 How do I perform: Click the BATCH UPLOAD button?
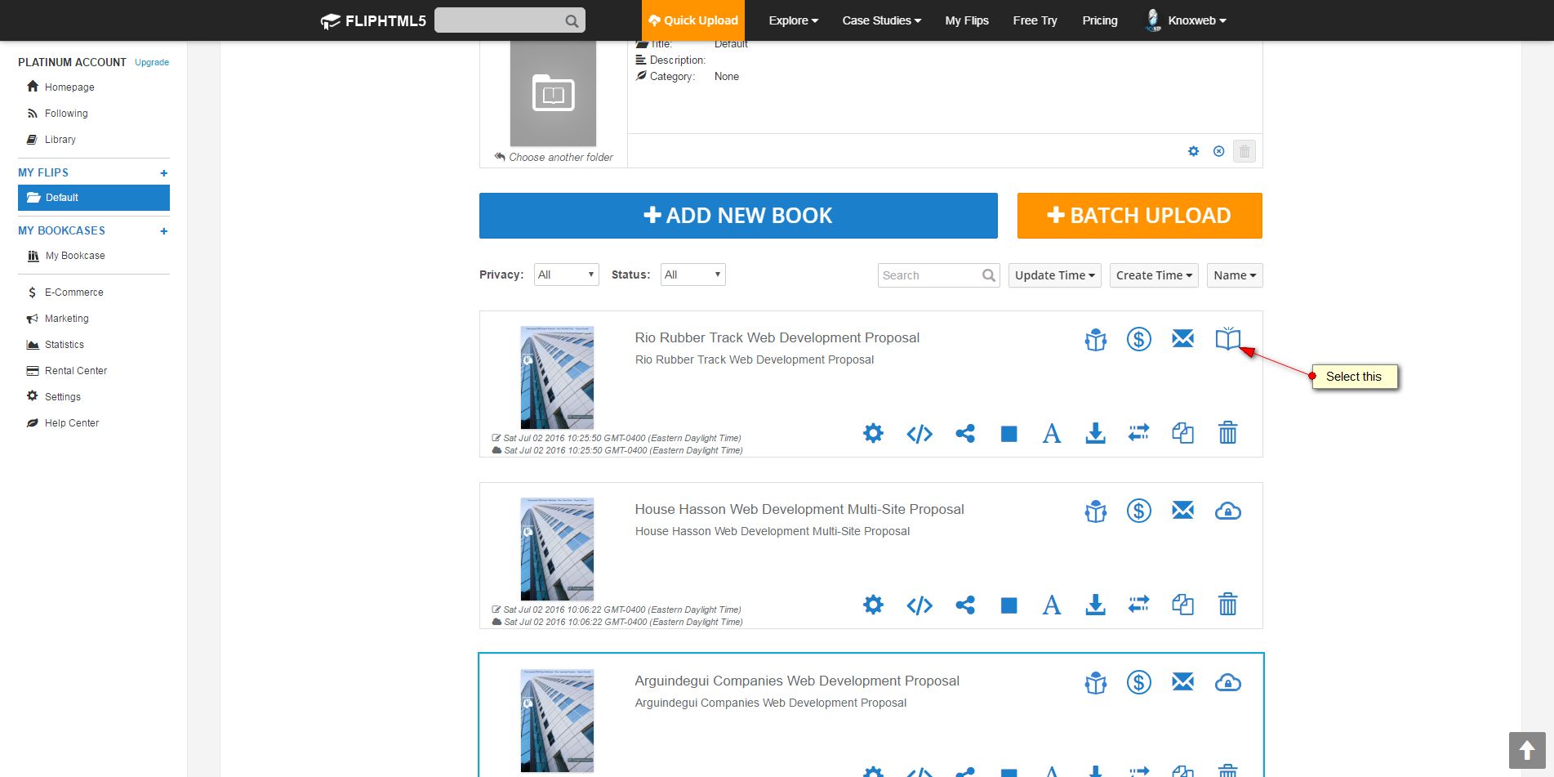(x=1139, y=216)
